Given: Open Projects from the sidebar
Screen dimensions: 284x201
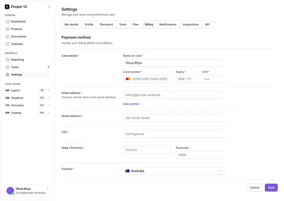Looking at the screenshot, I should pyautogui.click(x=28, y=29).
